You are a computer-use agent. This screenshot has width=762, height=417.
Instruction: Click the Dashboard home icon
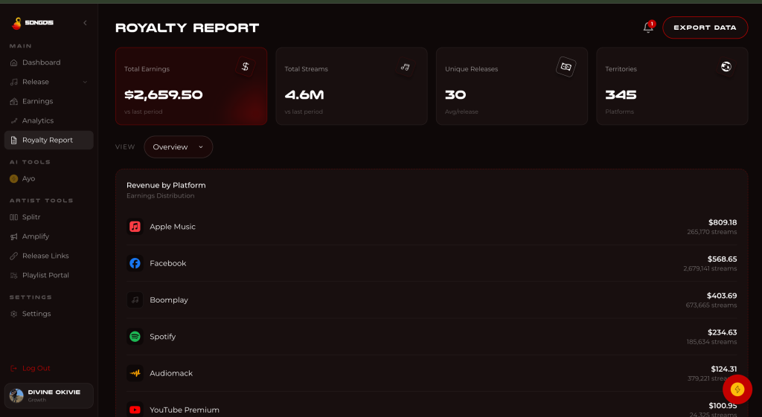click(x=13, y=62)
